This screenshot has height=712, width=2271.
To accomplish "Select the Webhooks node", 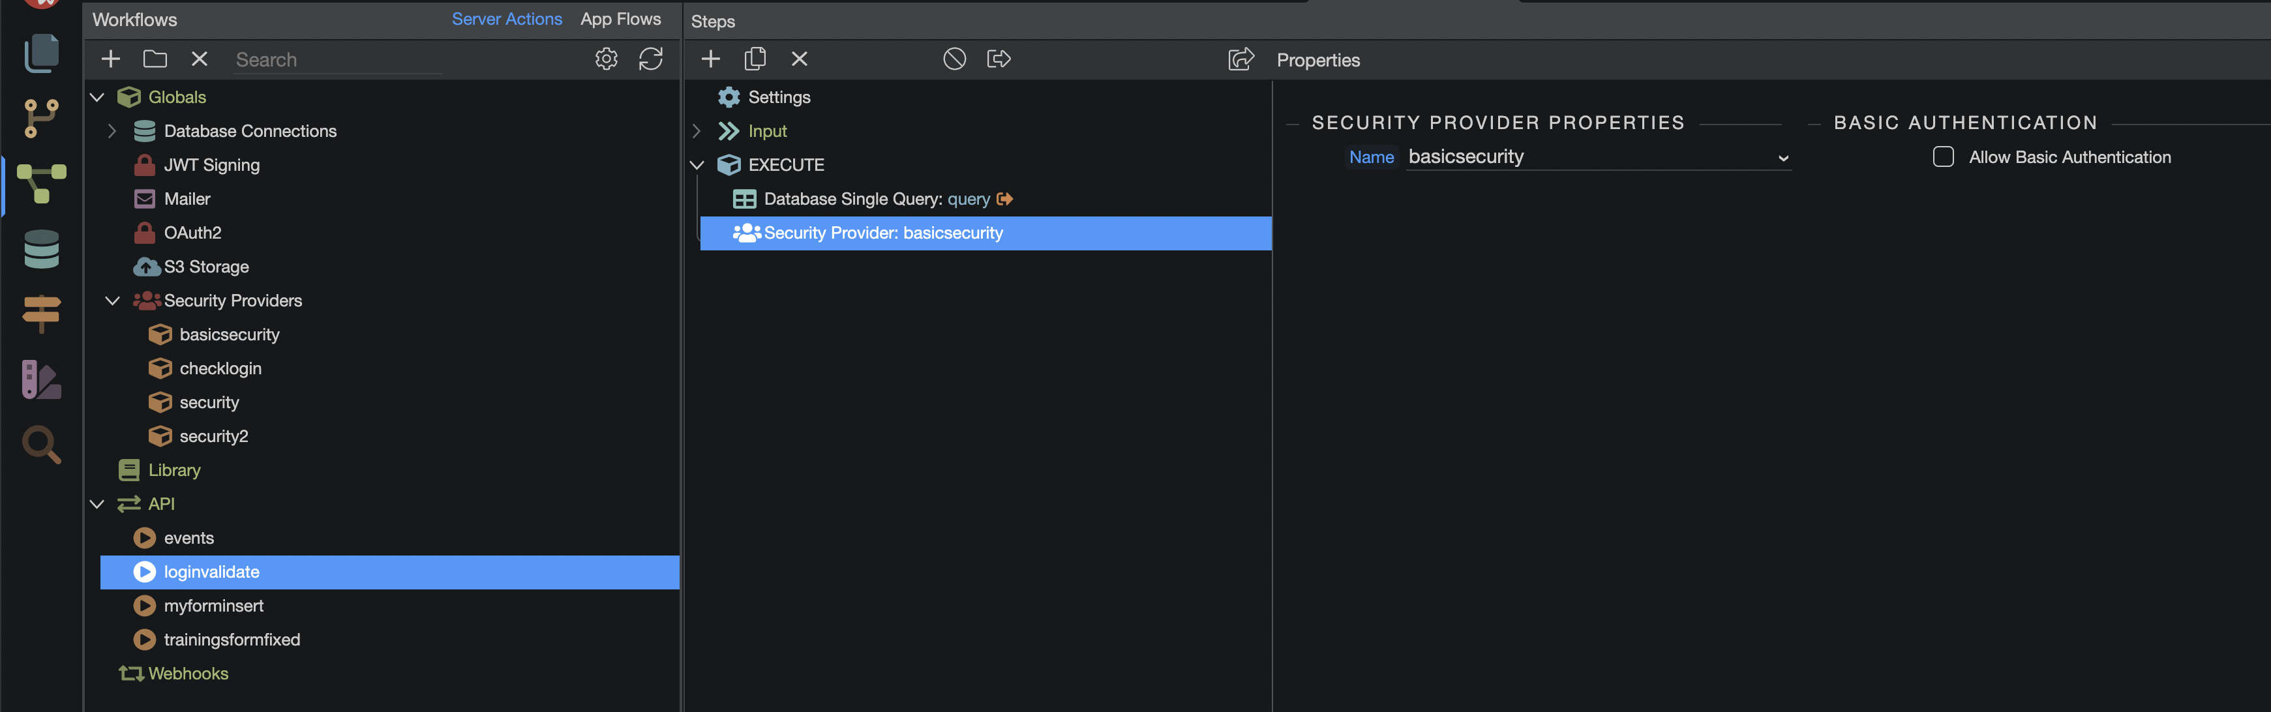I will (x=188, y=674).
